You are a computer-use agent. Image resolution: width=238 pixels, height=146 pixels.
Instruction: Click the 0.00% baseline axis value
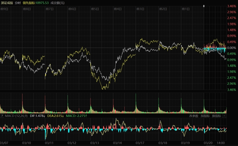click(x=232, y=48)
